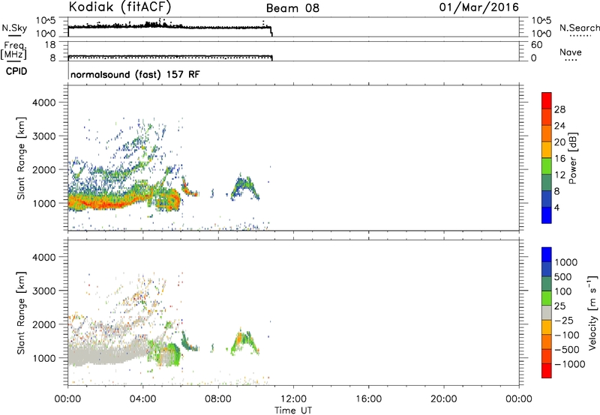Click the N.Sky noise trace in top panel
The height and width of the screenshot is (415, 600).
(170, 27)
